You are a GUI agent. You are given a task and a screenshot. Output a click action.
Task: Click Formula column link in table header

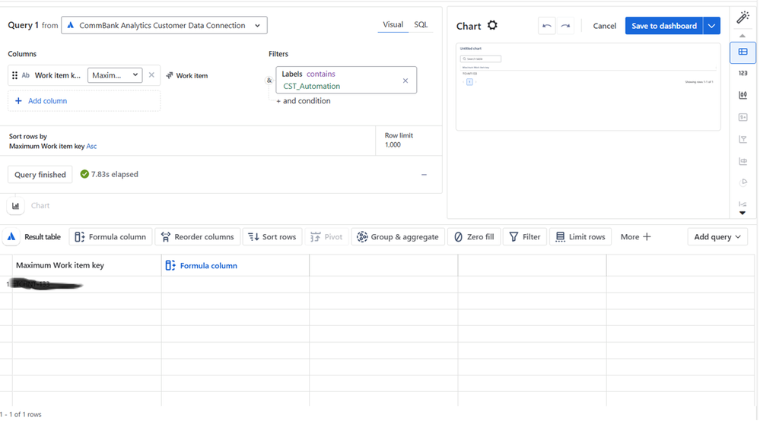[x=208, y=265]
